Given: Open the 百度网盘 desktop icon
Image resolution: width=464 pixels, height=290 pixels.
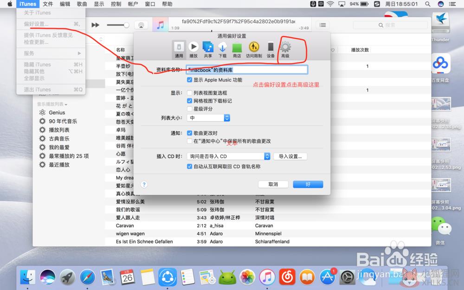Looking at the screenshot, I should tap(440, 67).
